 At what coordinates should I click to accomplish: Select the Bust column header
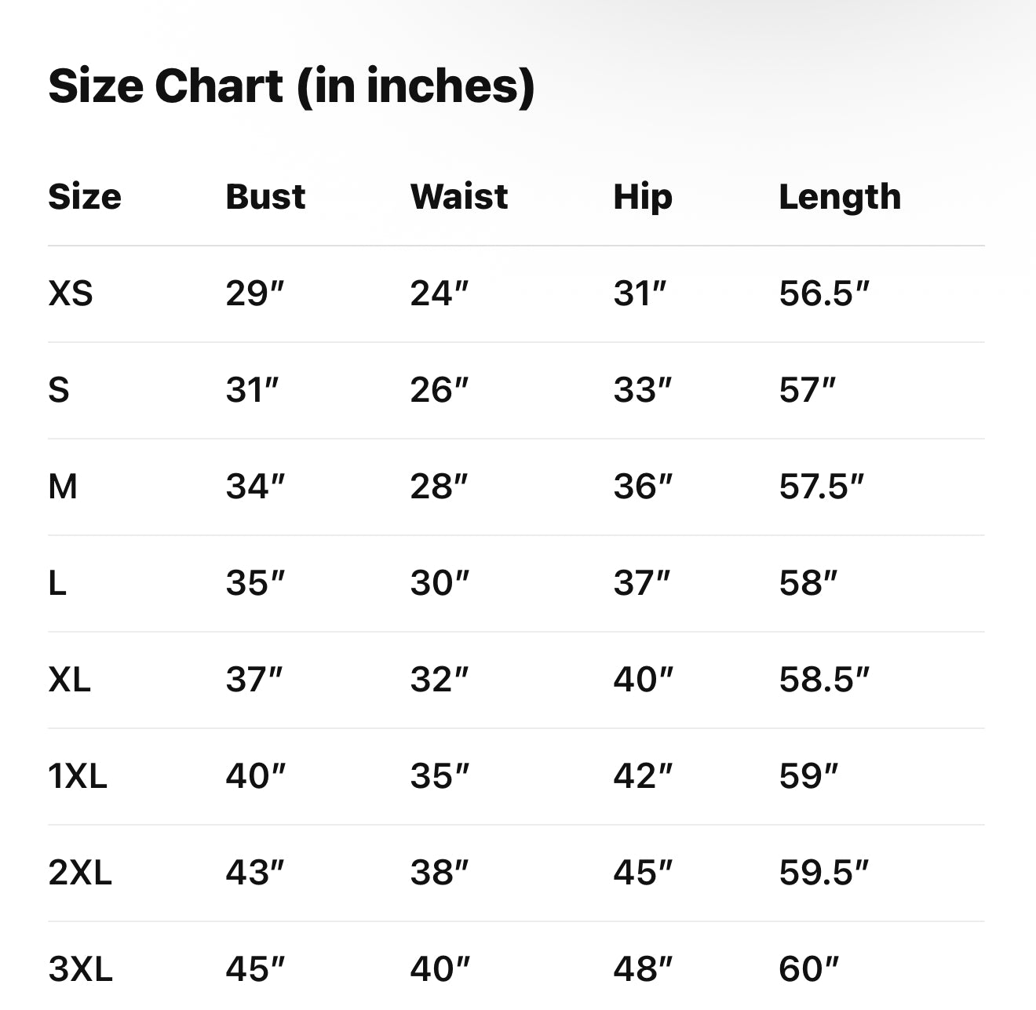coord(265,196)
